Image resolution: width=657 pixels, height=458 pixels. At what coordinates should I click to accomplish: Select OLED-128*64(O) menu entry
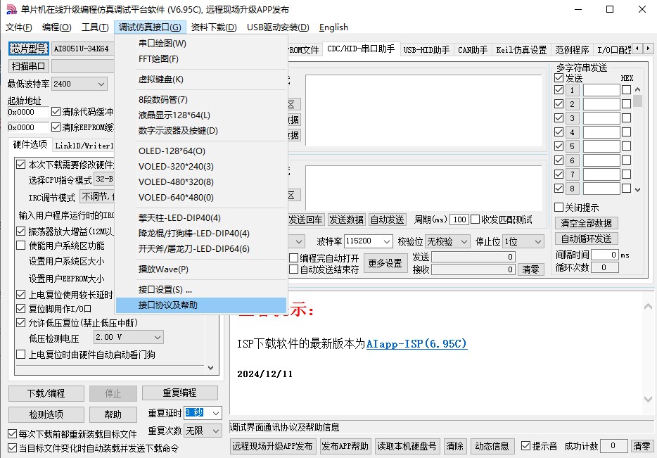[201, 151]
